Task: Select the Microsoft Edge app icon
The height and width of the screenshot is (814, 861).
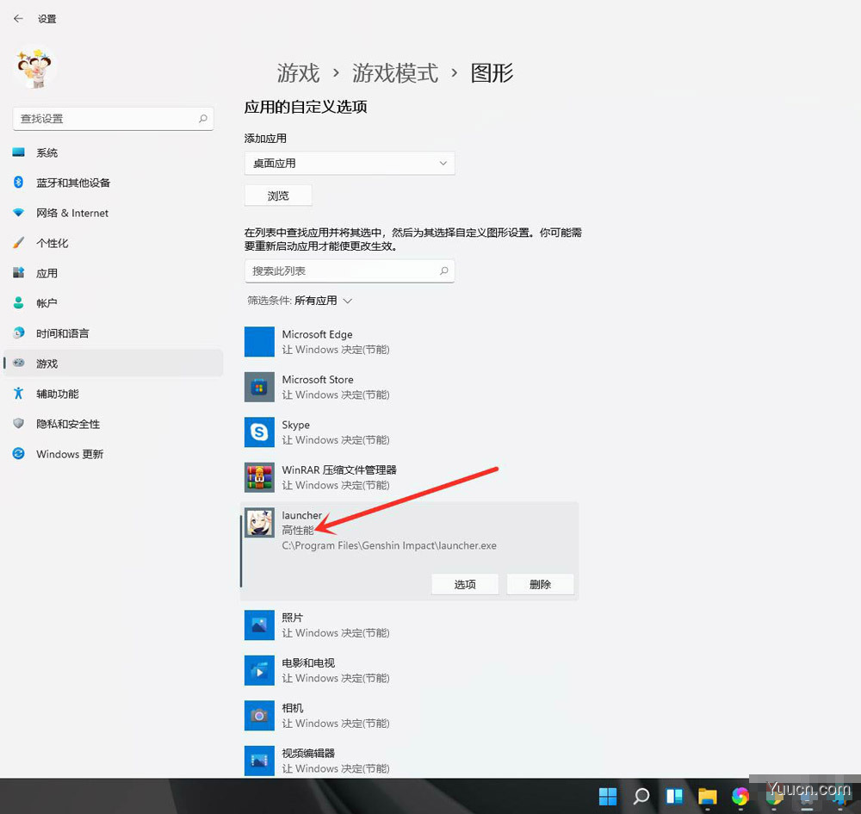Action: click(259, 342)
